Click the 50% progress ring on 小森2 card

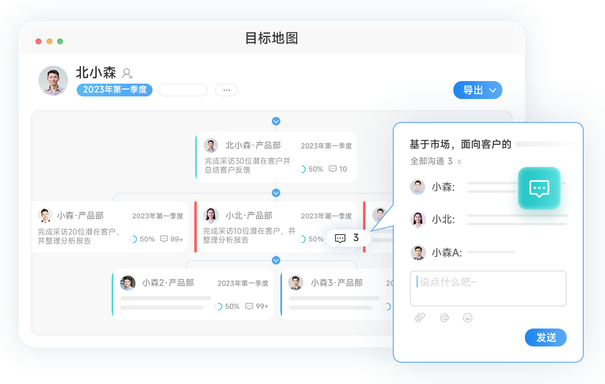pyautogui.click(x=218, y=306)
